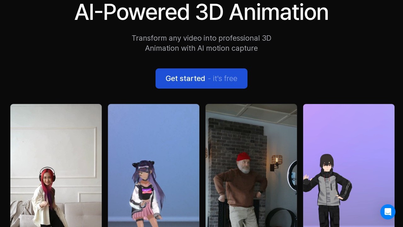Click the wall lamp in fireplace video
The width and height of the screenshot is (403, 227).
[x=276, y=161]
